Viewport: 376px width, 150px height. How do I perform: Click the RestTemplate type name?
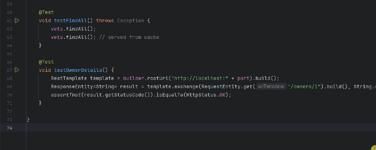pos(69,78)
